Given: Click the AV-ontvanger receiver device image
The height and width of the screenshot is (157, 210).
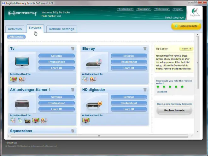Looking at the screenshot, I should [22, 104].
